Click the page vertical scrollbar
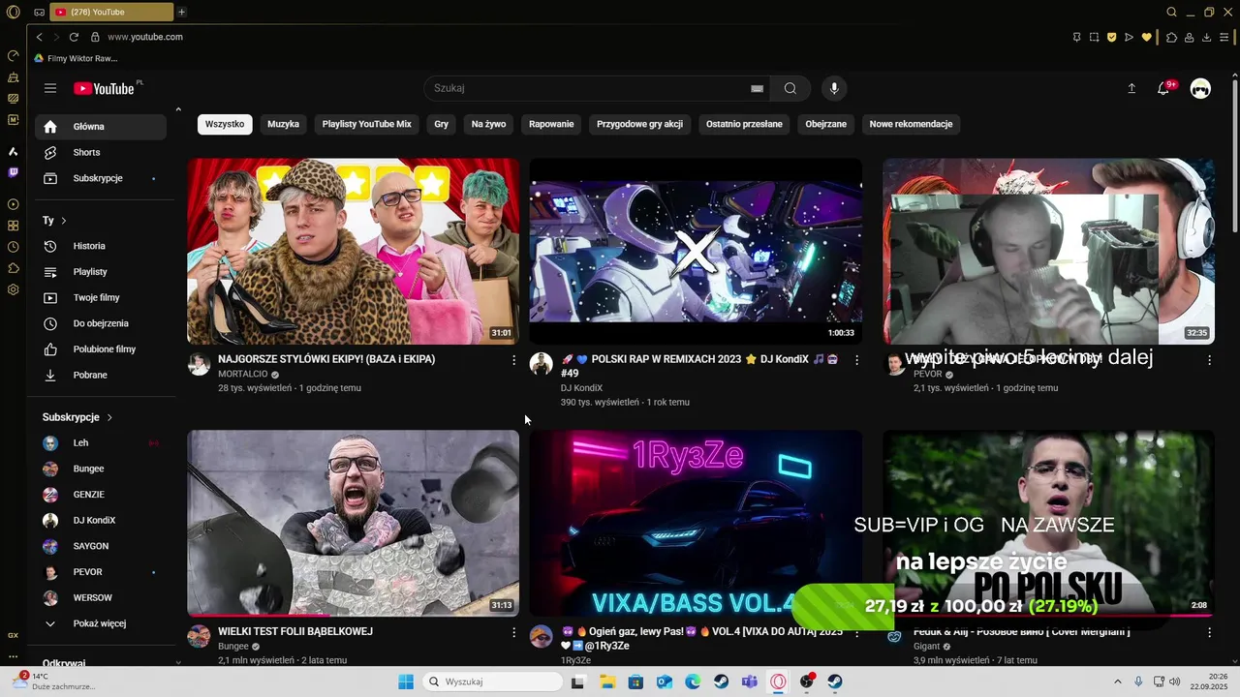 click(1235, 155)
